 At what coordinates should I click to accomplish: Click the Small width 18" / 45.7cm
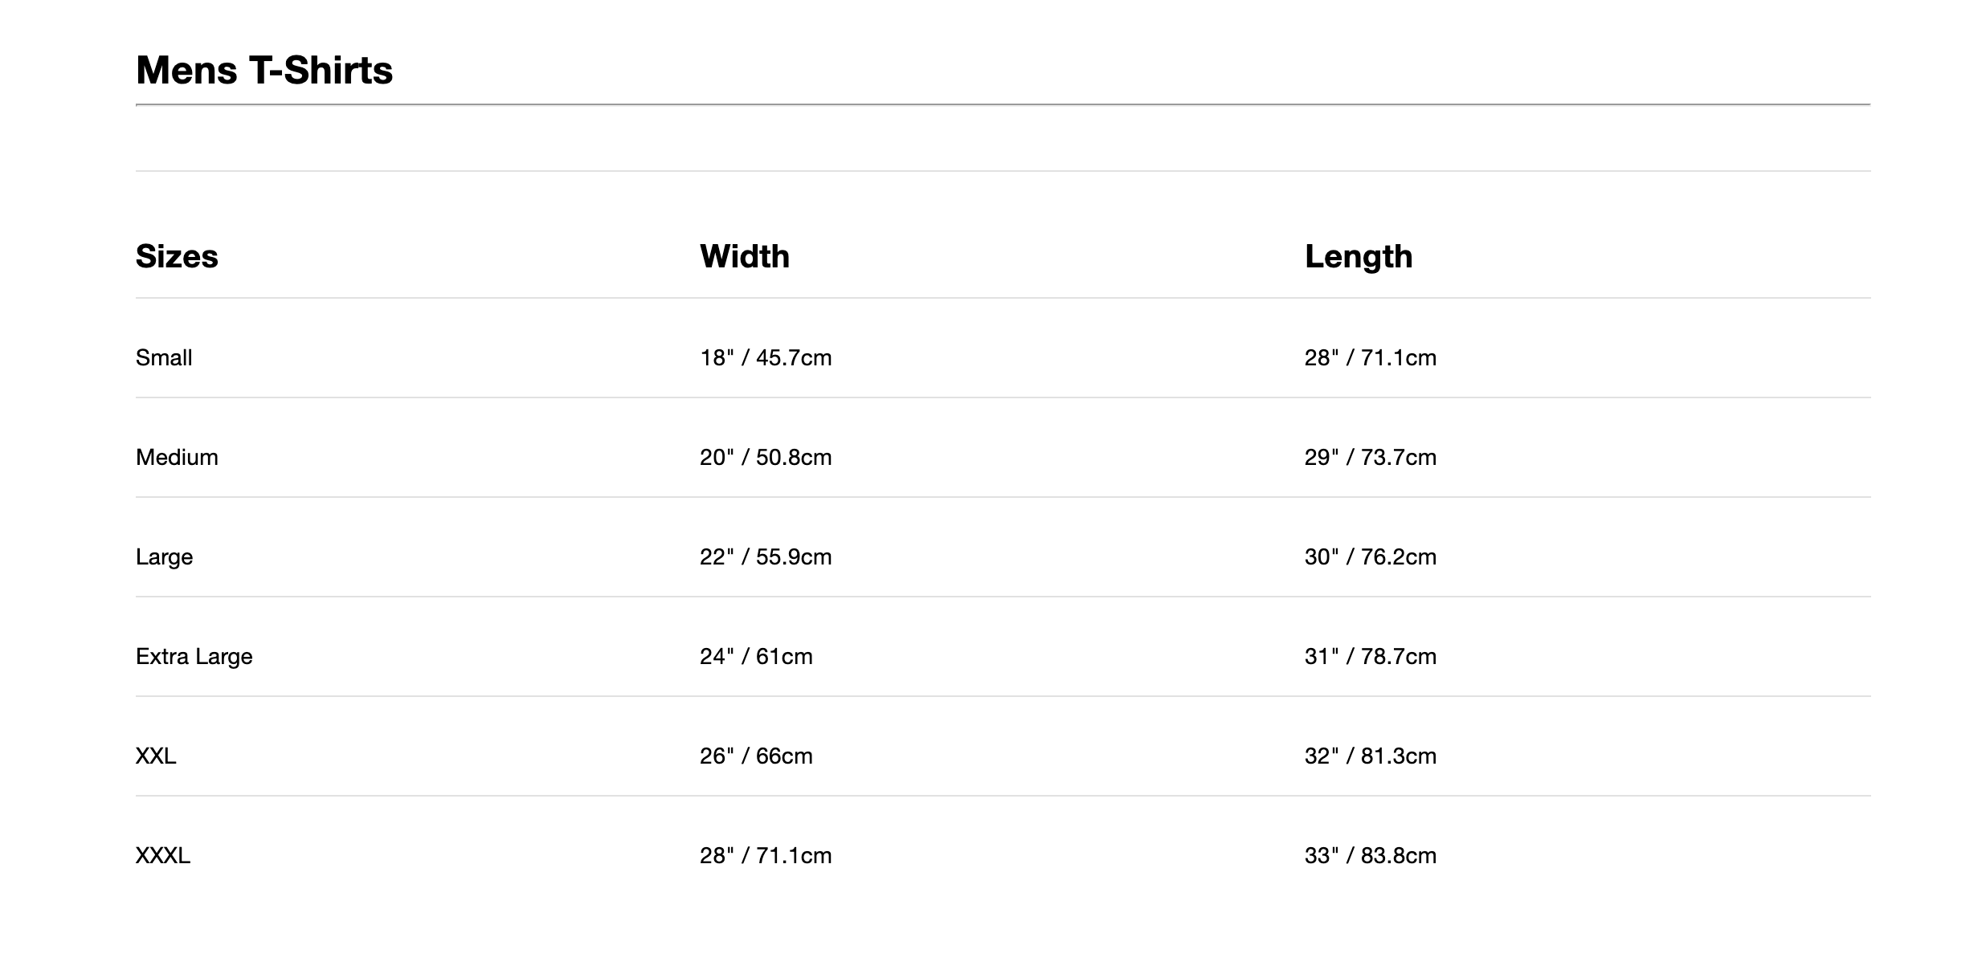click(x=765, y=358)
